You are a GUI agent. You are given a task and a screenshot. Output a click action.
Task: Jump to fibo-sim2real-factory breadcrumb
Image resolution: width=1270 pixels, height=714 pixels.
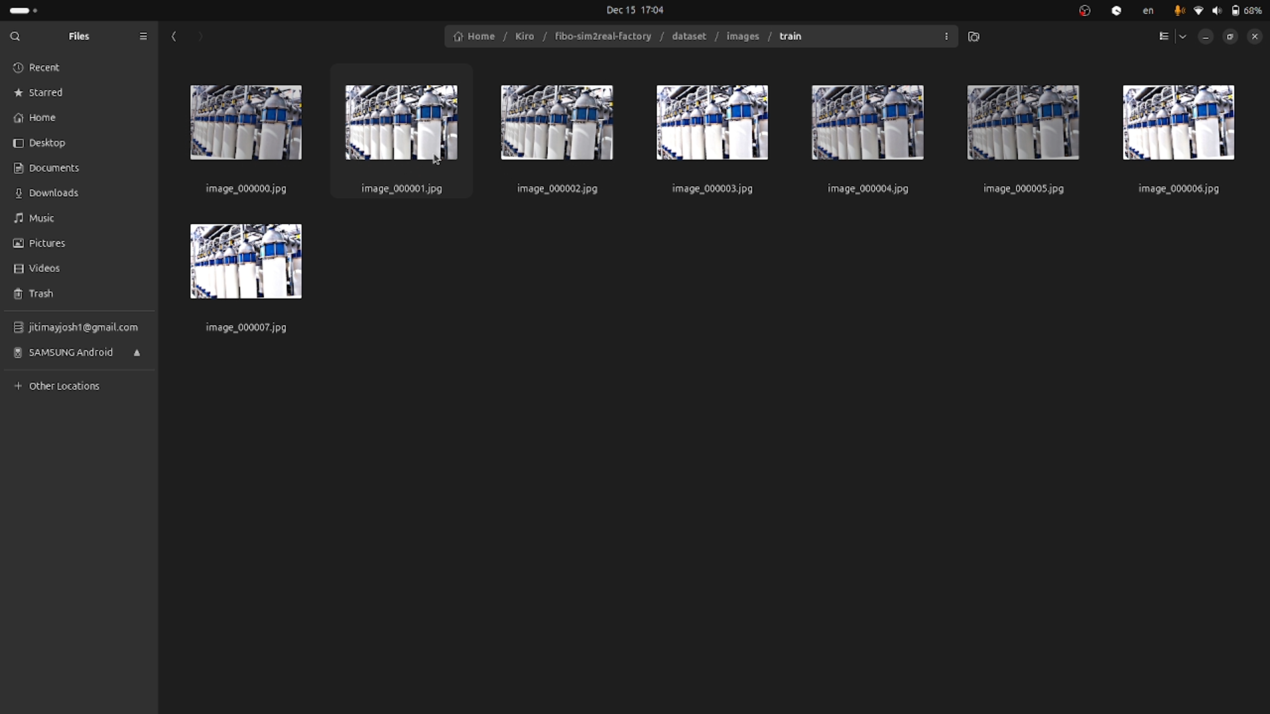603,36
